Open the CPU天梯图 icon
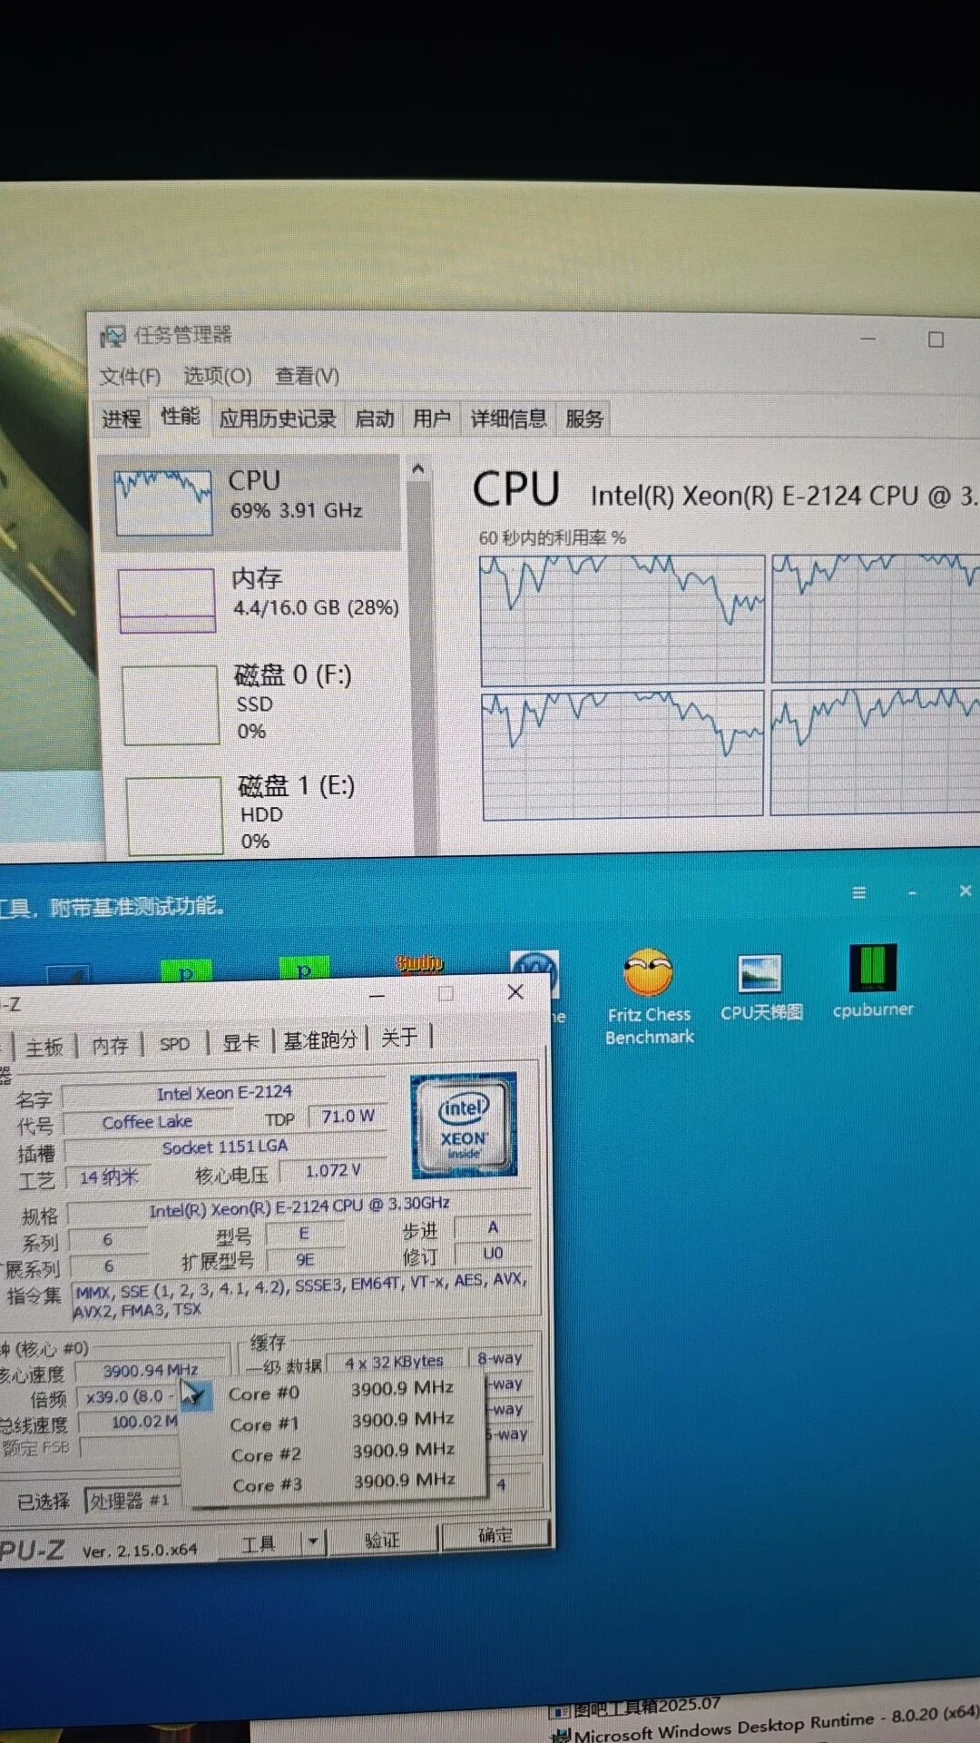This screenshot has height=1743, width=980. (760, 976)
